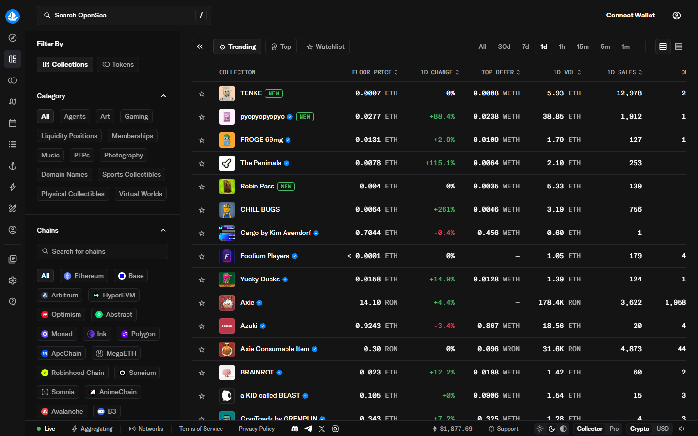Screen dimensions: 698x436
Task: Filter category by Gaming
Action: (x=136, y=116)
